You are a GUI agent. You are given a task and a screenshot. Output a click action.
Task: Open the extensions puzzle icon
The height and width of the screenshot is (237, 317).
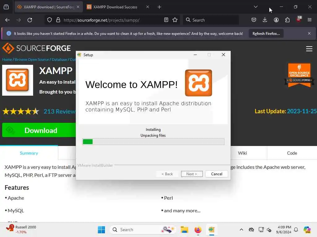click(287, 20)
